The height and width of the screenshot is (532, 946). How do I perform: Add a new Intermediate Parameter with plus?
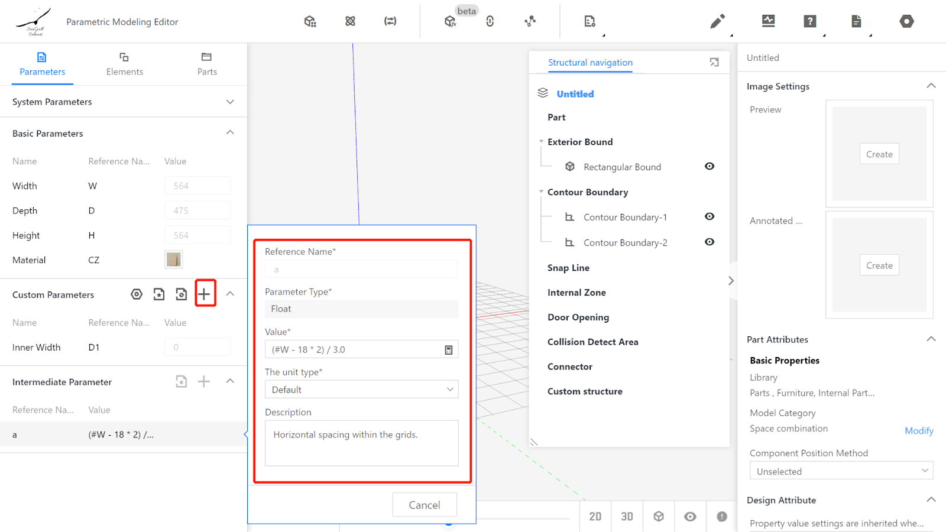(x=204, y=382)
